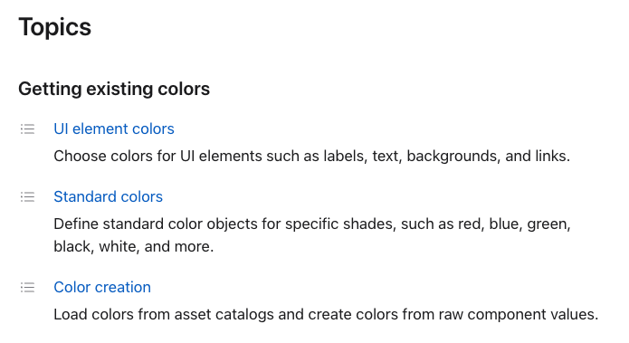This screenshot has width=629, height=343.
Task: Click the 'black, white, and more.' text line
Action: (134, 246)
